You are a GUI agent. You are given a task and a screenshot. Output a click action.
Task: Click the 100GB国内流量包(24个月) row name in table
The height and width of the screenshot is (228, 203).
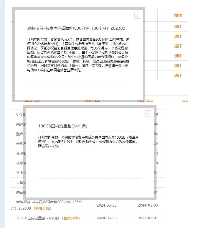[x=38, y=218]
